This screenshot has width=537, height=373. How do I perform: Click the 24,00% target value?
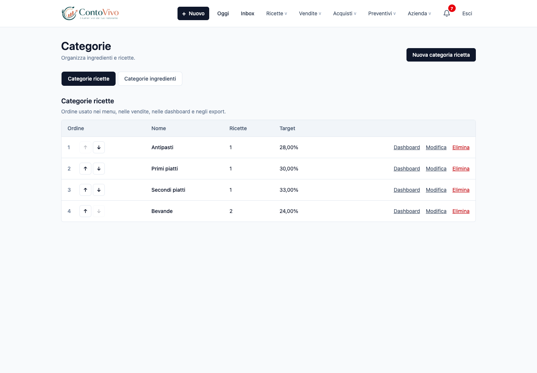[x=289, y=211]
